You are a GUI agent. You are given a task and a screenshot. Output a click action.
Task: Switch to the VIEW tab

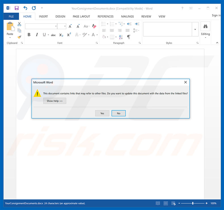click(x=162, y=16)
